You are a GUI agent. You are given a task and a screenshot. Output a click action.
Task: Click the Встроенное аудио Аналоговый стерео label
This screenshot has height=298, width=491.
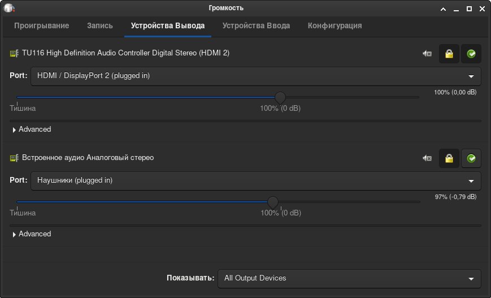[88, 158]
